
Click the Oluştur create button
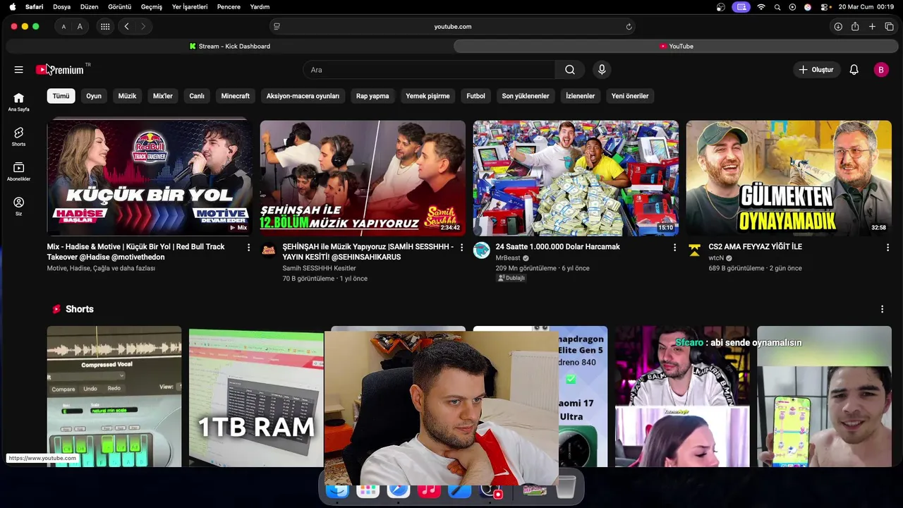click(x=816, y=70)
